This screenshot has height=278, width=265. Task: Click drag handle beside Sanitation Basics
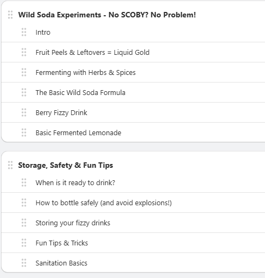click(24, 263)
